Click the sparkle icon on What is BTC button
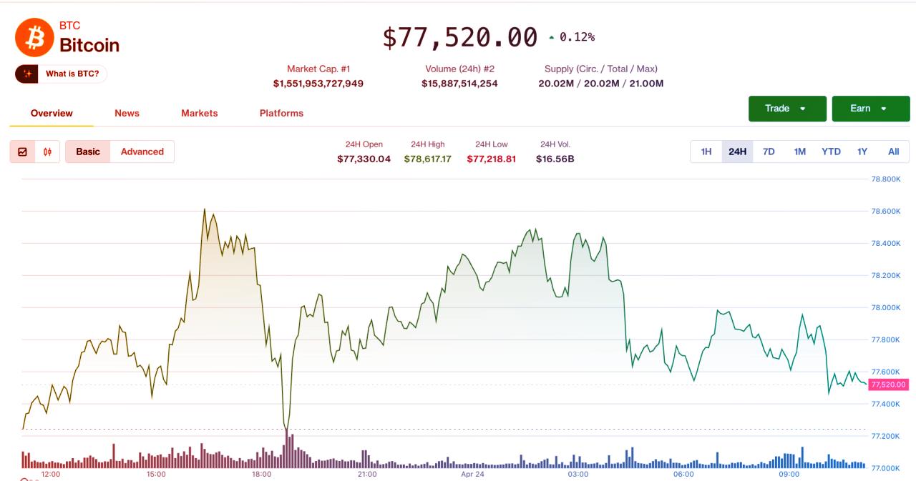 pos(26,74)
